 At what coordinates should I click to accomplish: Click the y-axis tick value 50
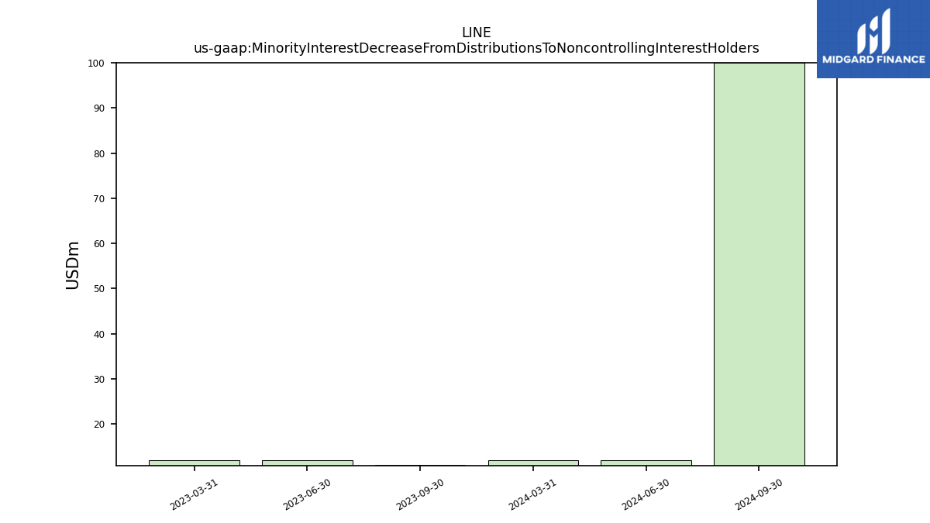click(99, 289)
